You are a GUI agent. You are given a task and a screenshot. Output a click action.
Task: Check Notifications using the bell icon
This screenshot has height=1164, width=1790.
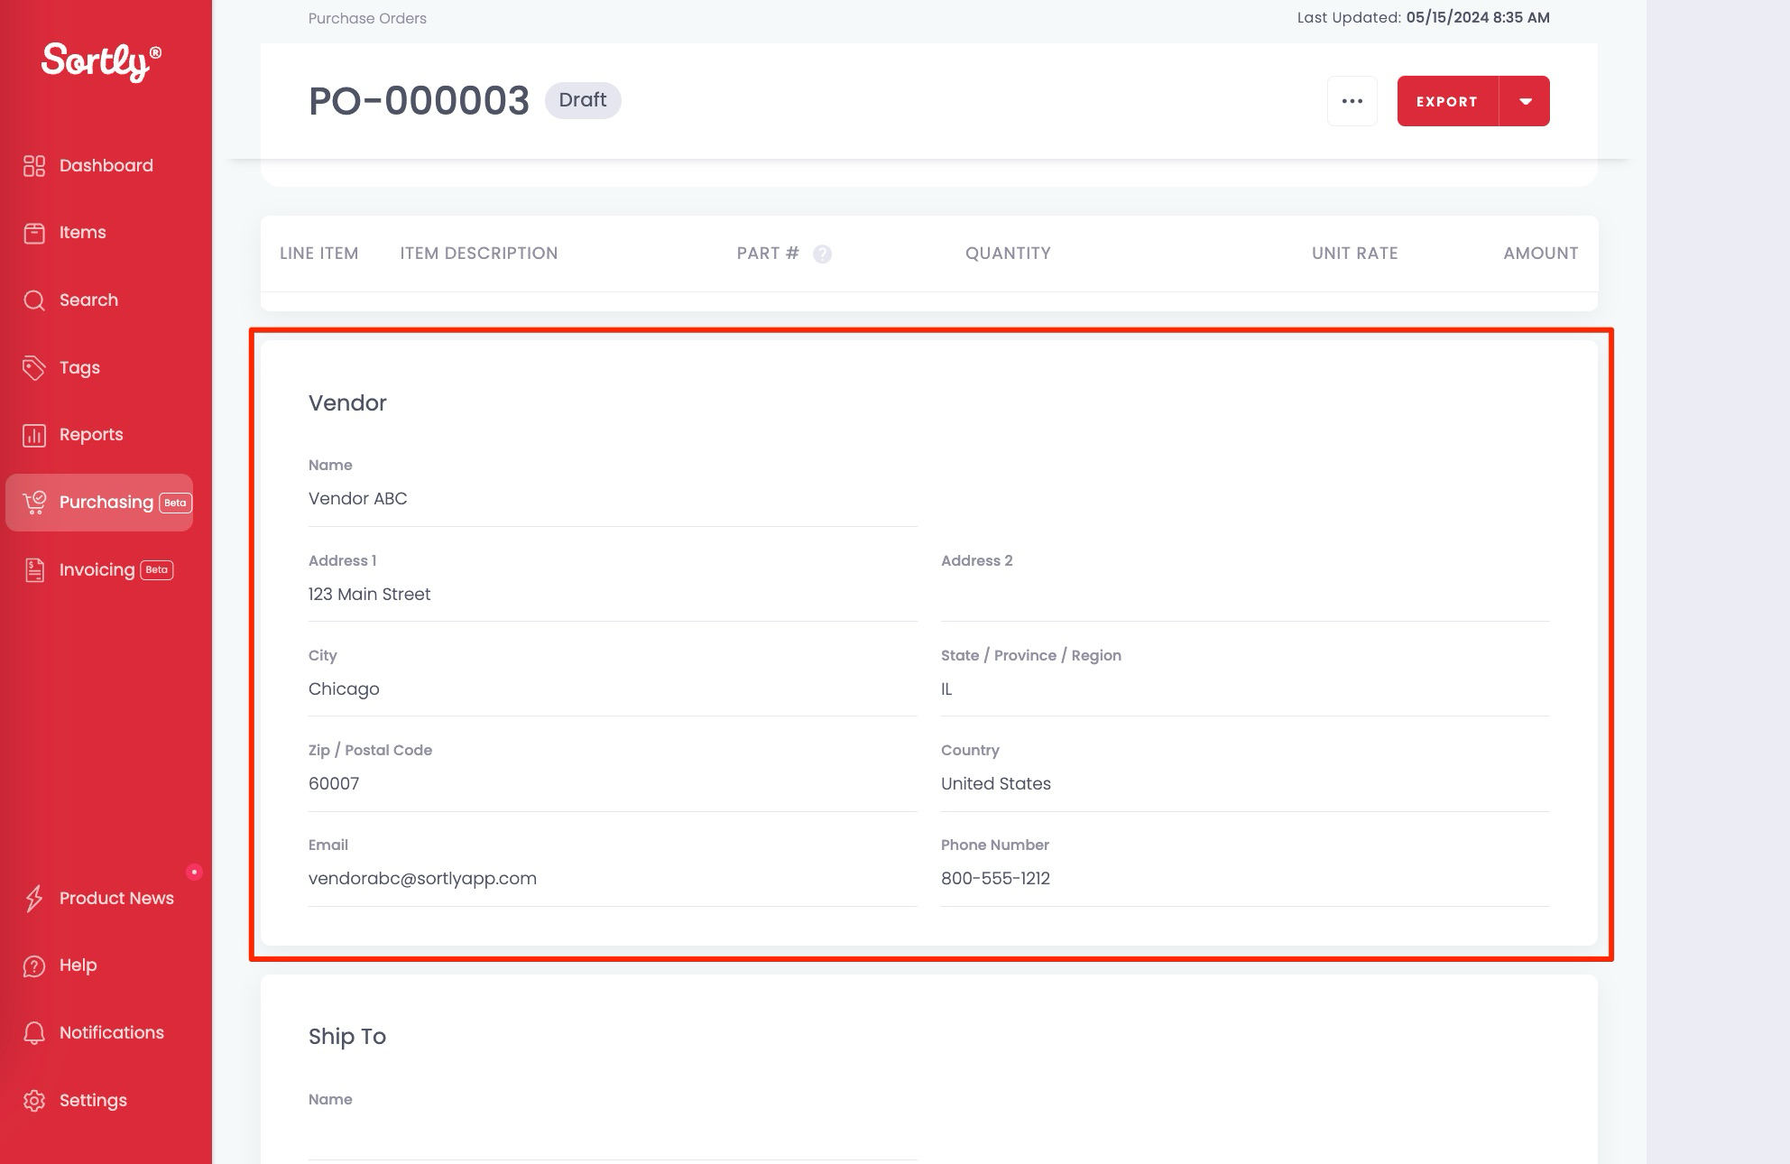coord(34,1032)
